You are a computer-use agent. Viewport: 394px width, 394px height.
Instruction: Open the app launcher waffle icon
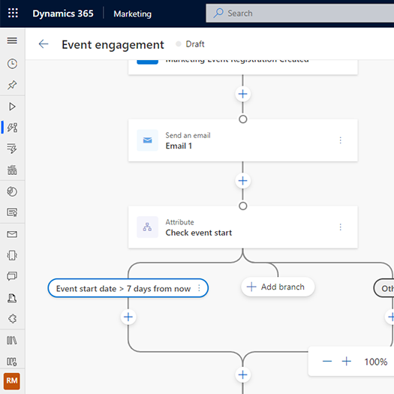13,13
